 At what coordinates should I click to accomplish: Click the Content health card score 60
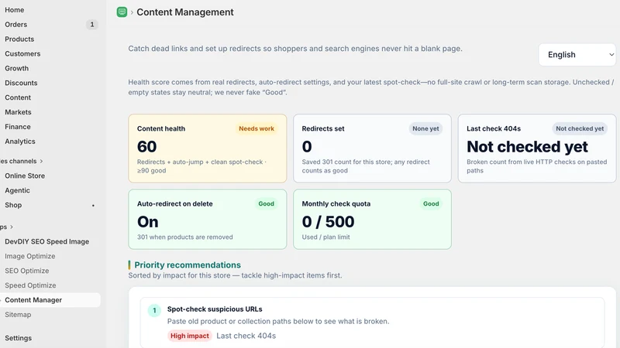pyautogui.click(x=146, y=147)
